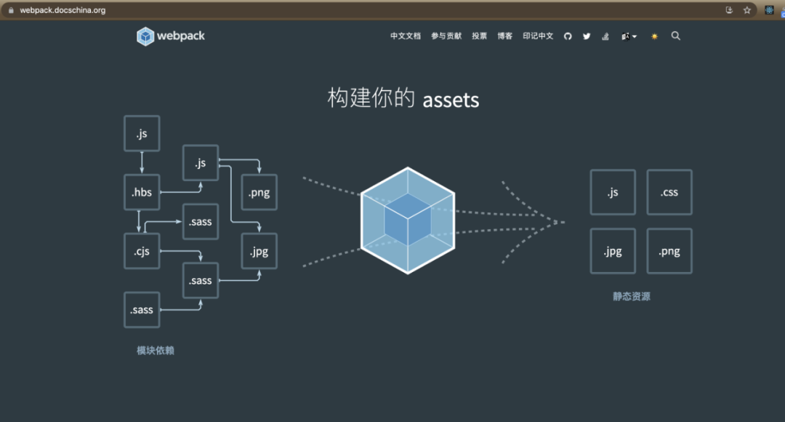Open the Twitter bird icon link

(587, 36)
